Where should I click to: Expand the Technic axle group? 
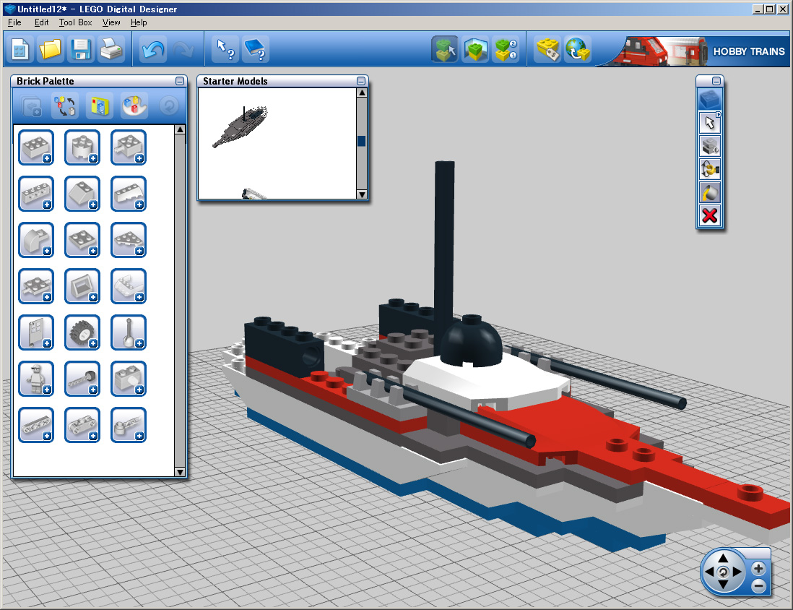click(x=82, y=379)
